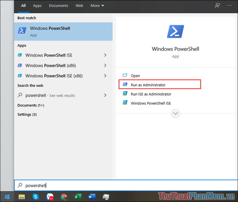
Task: Click the feedback icon in search header
Action: [x=217, y=6]
